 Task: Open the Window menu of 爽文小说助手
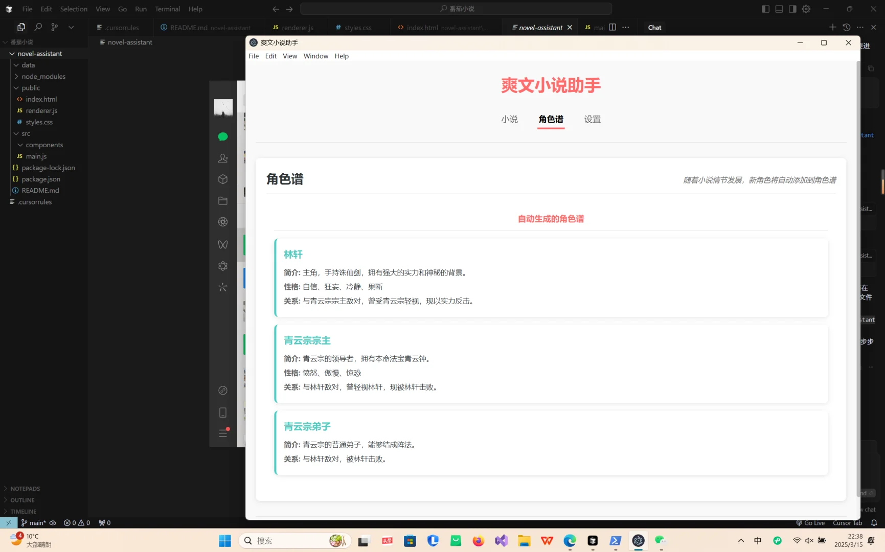coord(315,56)
